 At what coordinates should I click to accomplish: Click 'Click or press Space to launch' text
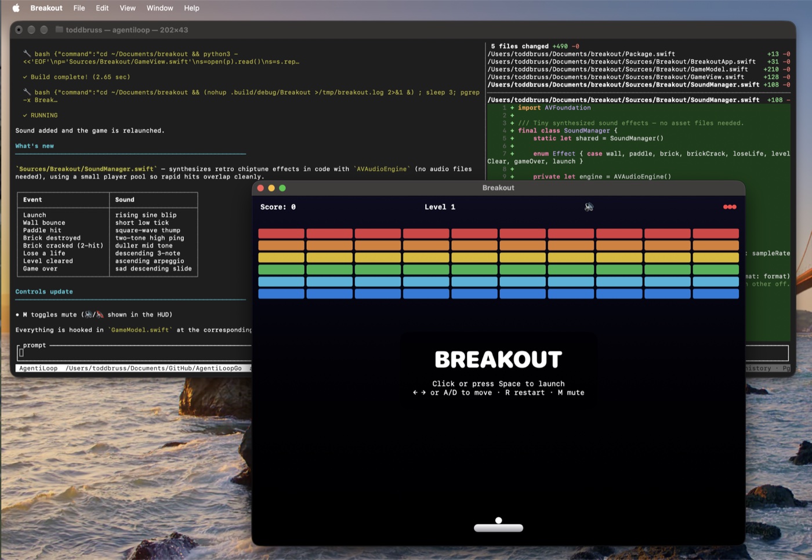[498, 384]
